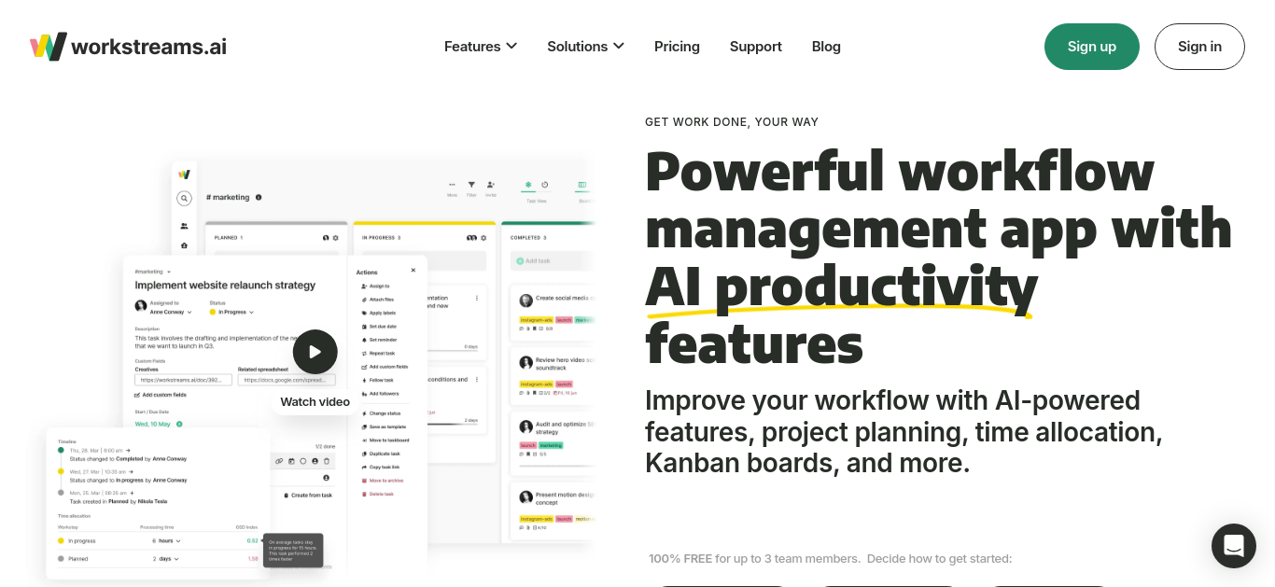Click the Wed, 27. Mar timeline entry
1275x587 pixels.
[x=123, y=476]
